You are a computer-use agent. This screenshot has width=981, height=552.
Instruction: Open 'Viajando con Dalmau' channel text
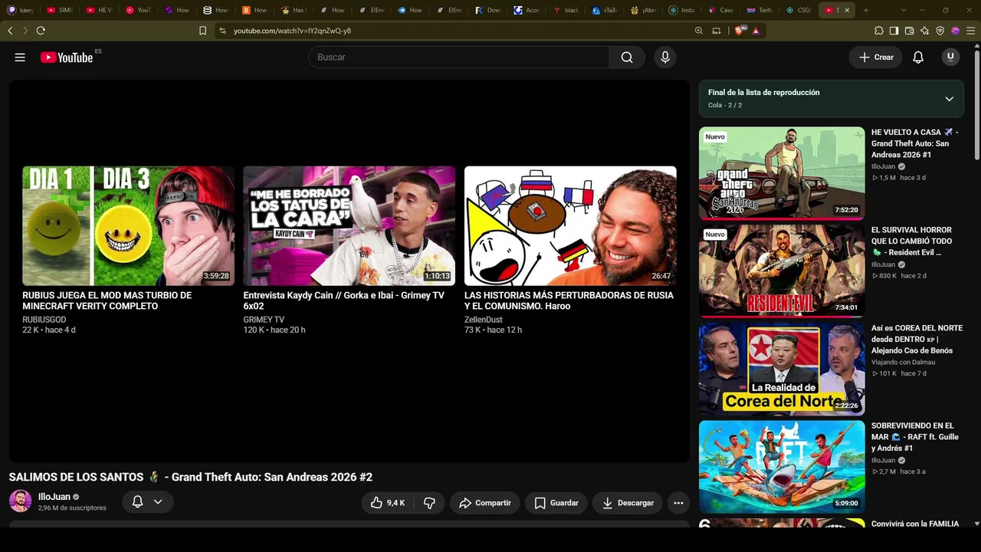click(904, 362)
